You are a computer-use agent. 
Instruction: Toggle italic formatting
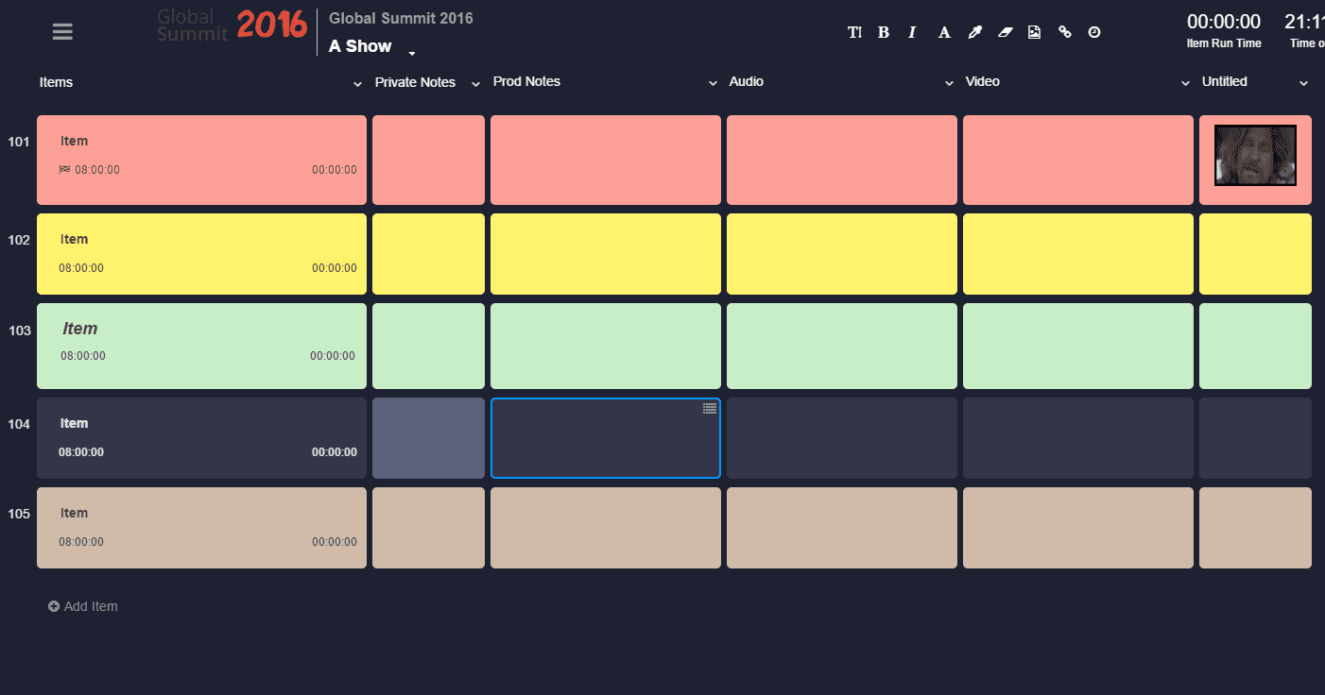[911, 31]
